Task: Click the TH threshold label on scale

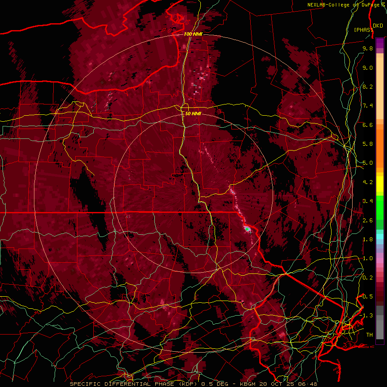Action: 369,335
